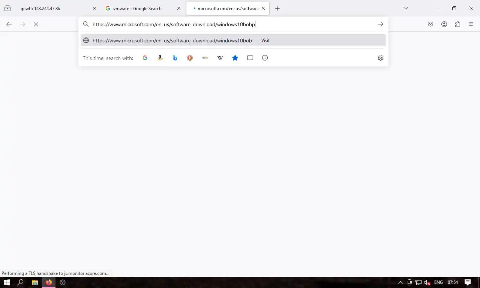Open a new tab with plus button
The width and height of the screenshot is (480, 288).
point(277,8)
